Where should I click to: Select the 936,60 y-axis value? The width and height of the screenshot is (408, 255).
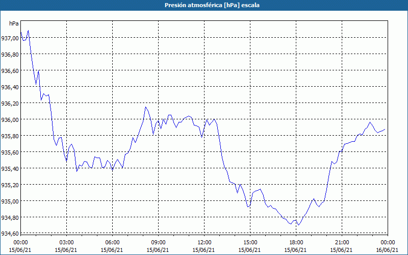click(x=10, y=71)
